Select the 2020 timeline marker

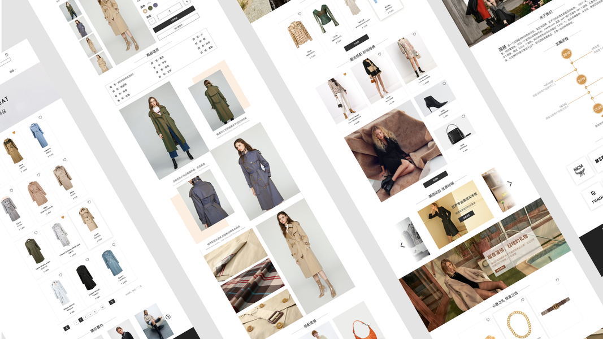point(597,108)
